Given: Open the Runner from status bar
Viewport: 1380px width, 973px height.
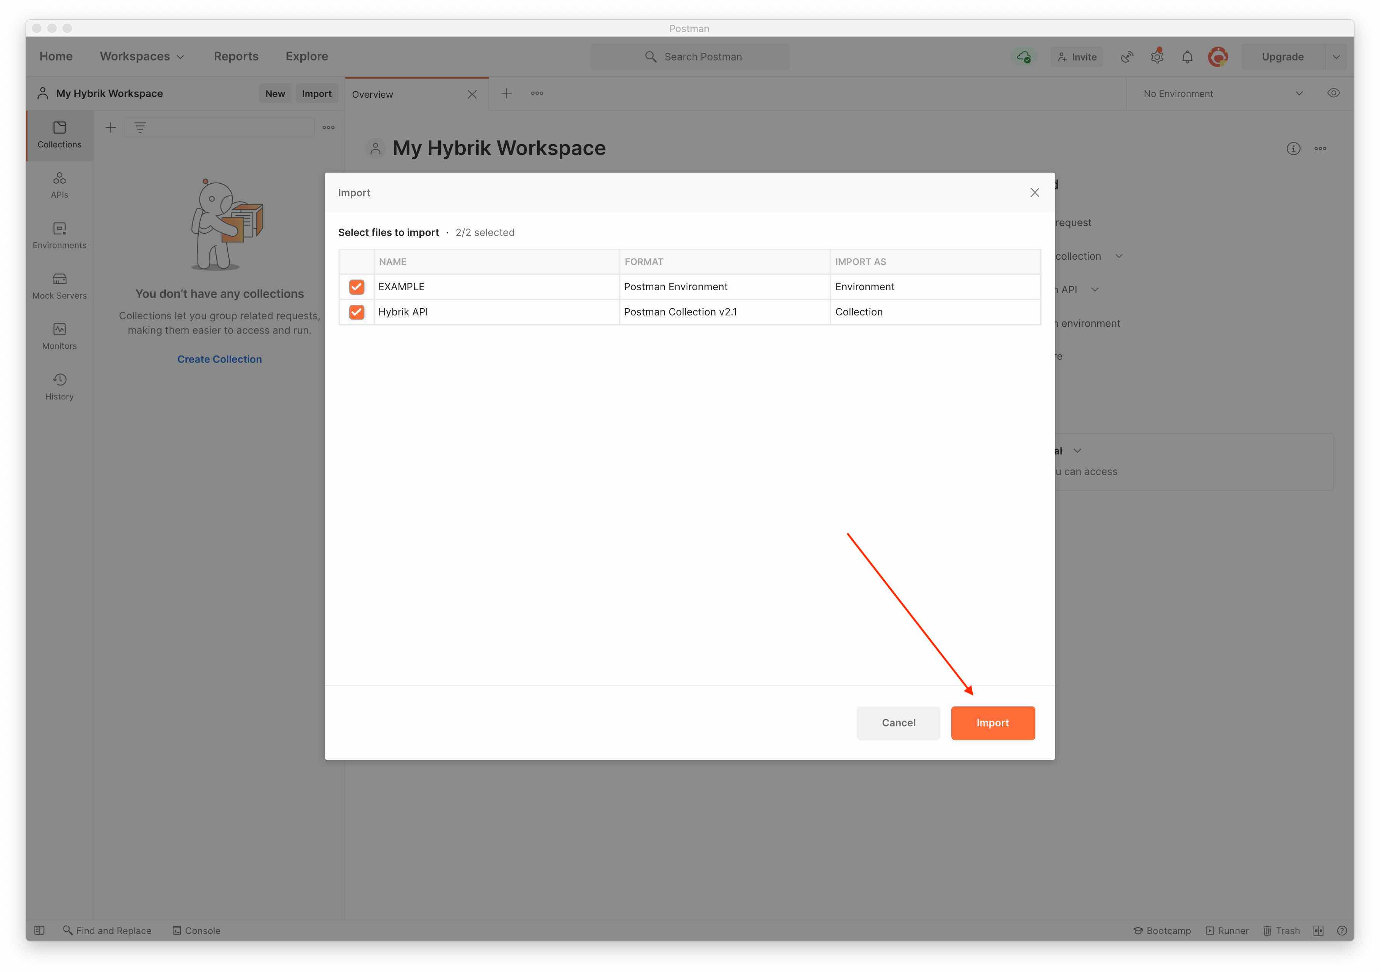Looking at the screenshot, I should pos(1227,930).
